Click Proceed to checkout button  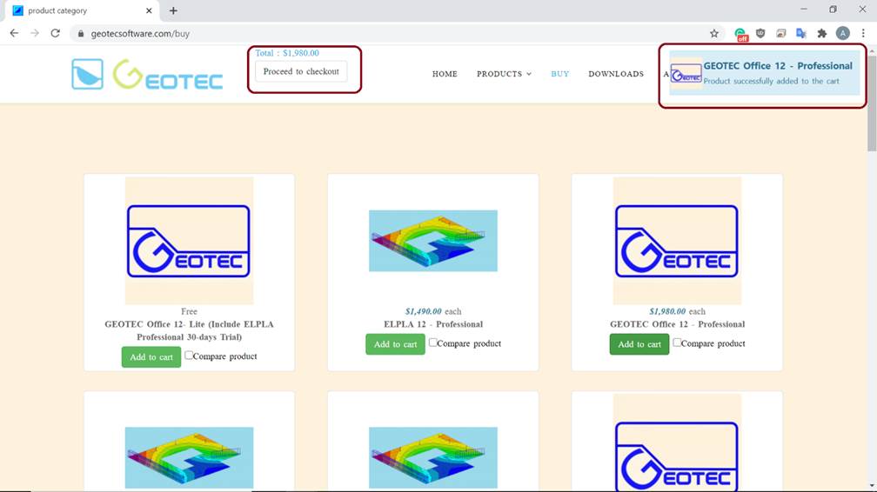(301, 71)
